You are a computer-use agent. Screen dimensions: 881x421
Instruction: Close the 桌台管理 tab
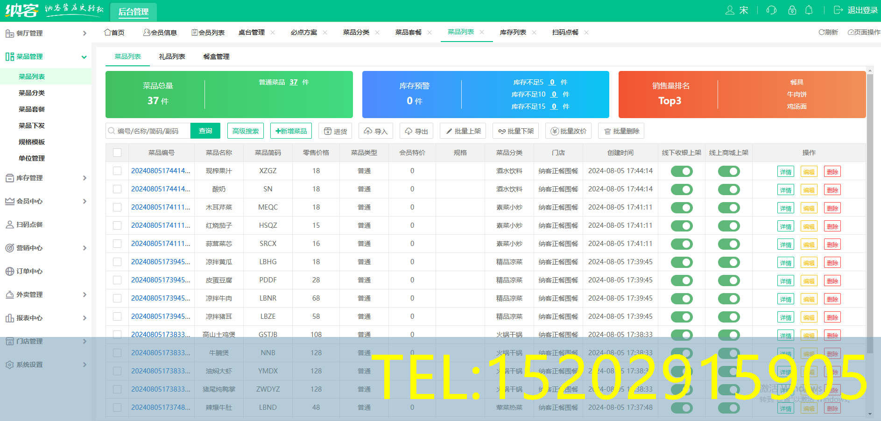click(273, 33)
